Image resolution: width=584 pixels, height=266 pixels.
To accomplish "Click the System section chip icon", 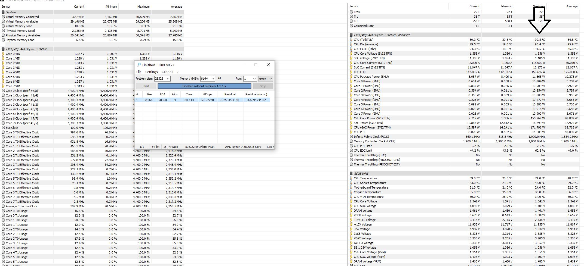I will 3,12.
